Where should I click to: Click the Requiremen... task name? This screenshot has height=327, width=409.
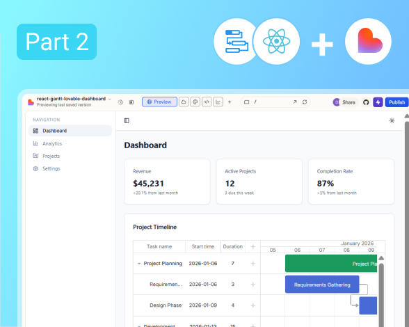[166, 285]
